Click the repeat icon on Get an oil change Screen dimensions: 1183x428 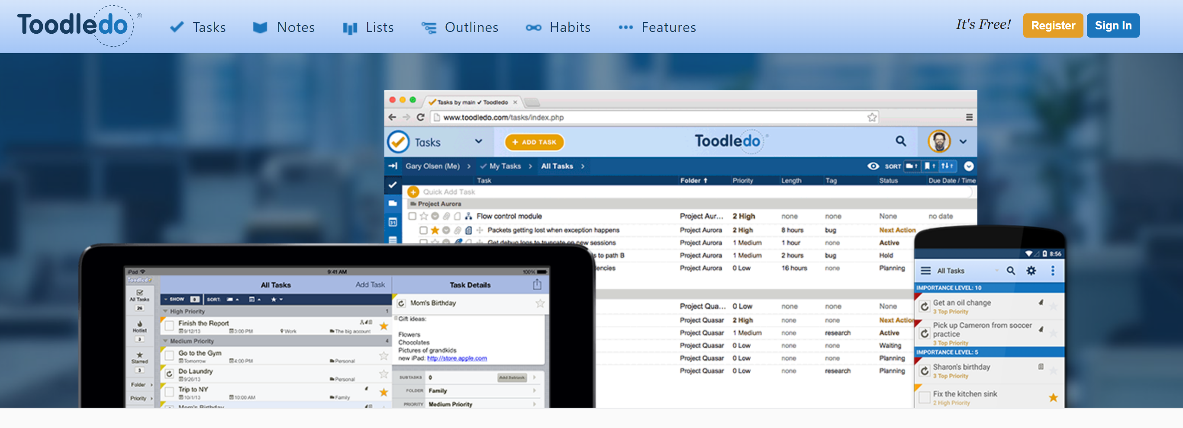click(x=925, y=307)
